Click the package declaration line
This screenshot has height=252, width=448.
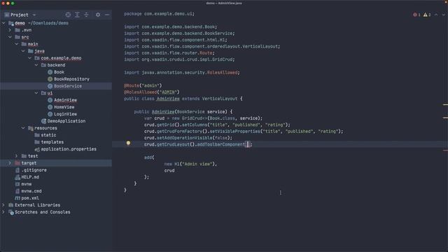[159, 14]
